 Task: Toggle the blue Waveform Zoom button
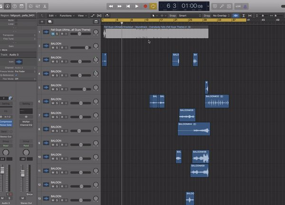tap(236, 16)
